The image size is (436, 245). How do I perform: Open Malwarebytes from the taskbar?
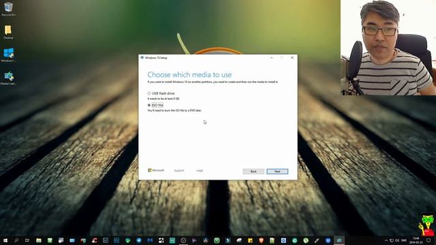pyautogui.click(x=150, y=240)
